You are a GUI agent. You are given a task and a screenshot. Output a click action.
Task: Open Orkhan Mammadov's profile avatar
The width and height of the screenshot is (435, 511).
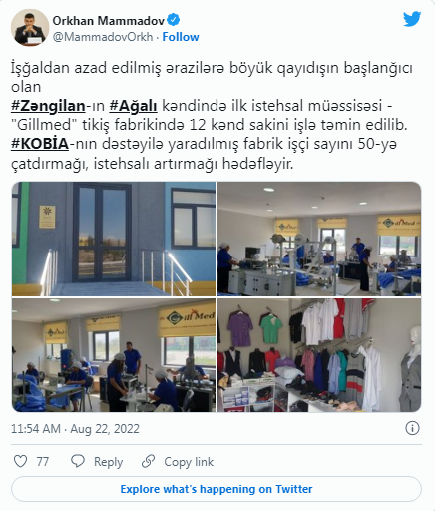point(30,27)
